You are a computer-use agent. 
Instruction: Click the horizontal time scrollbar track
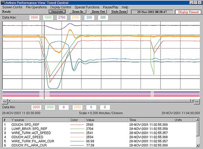click(101, 100)
